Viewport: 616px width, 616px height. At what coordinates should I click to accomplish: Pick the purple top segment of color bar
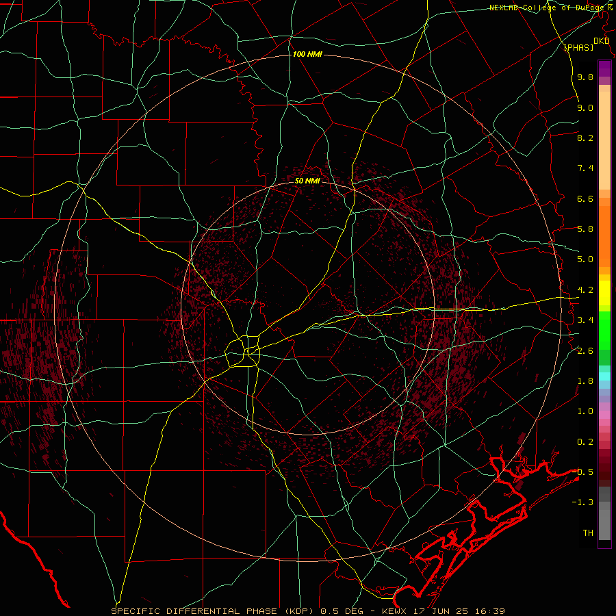point(604,68)
